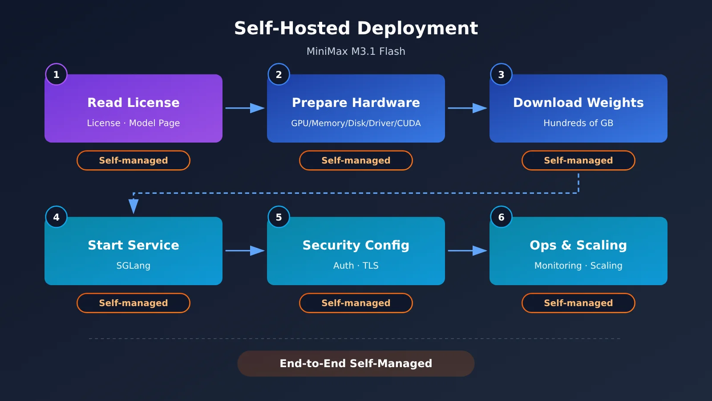Select the "Start Service" card heading
The height and width of the screenshot is (401, 712).
coord(133,245)
